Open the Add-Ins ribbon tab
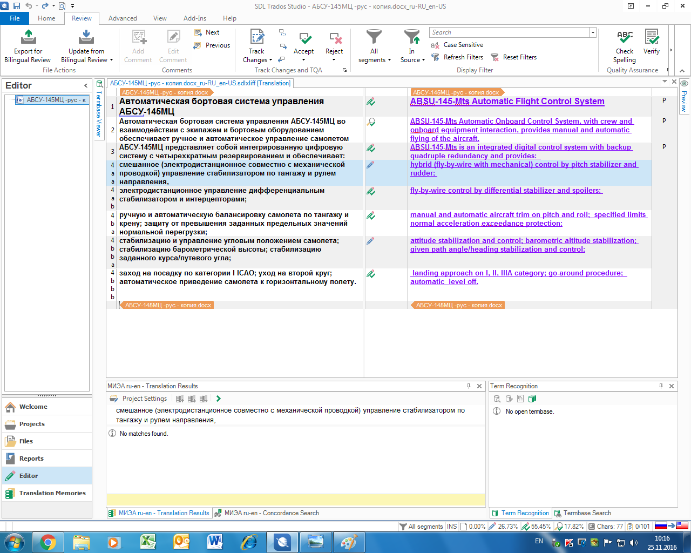Viewport: 691px width, 553px height. pos(195,18)
